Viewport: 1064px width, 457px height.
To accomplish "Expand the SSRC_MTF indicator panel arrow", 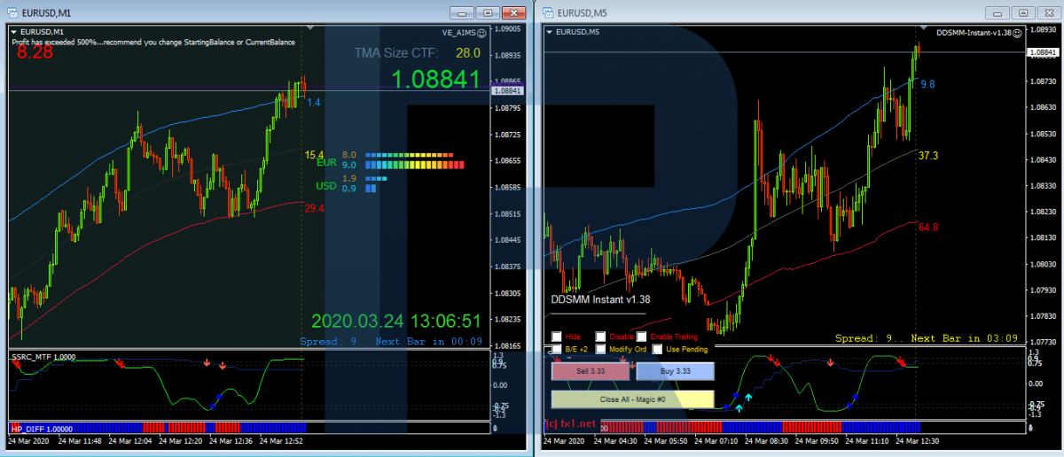I will click(x=14, y=356).
